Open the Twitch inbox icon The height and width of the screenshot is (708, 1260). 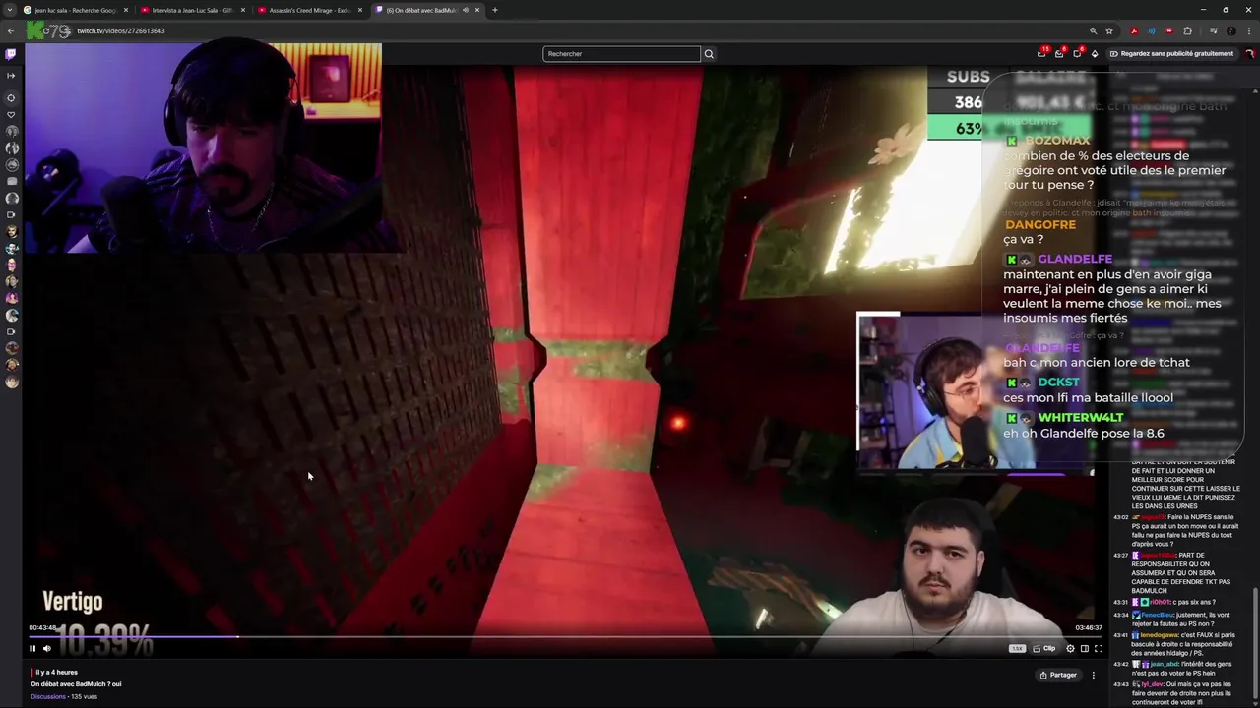click(1059, 53)
